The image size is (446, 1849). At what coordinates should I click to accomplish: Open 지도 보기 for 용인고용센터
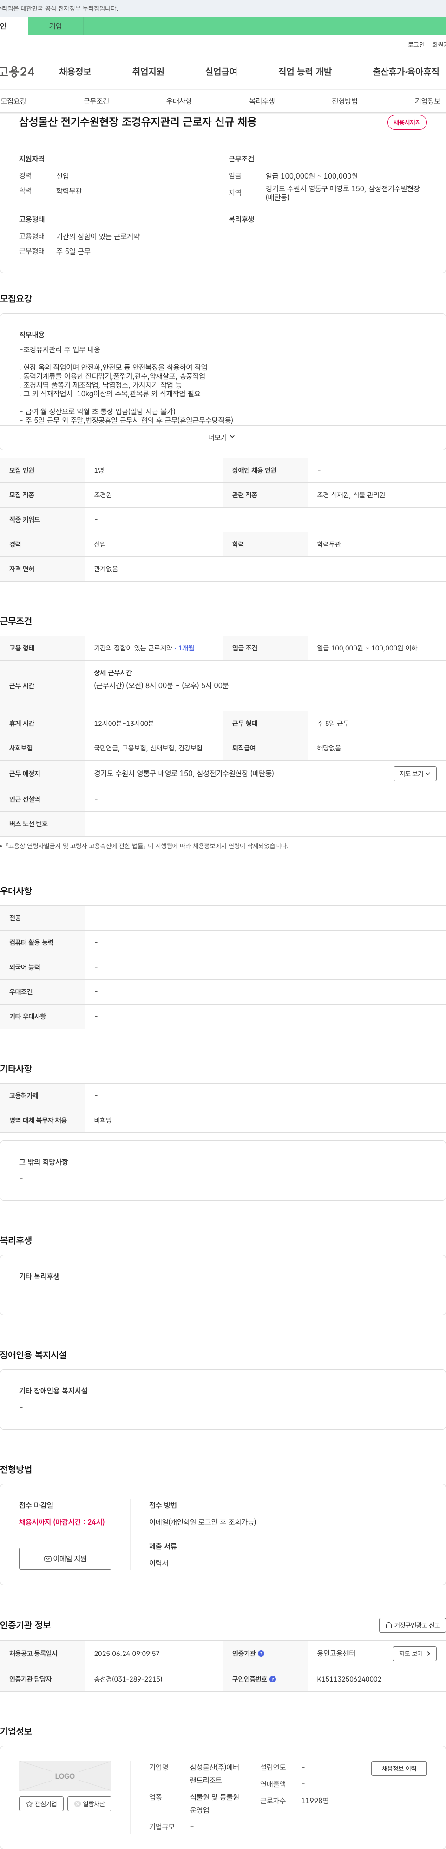[414, 1654]
